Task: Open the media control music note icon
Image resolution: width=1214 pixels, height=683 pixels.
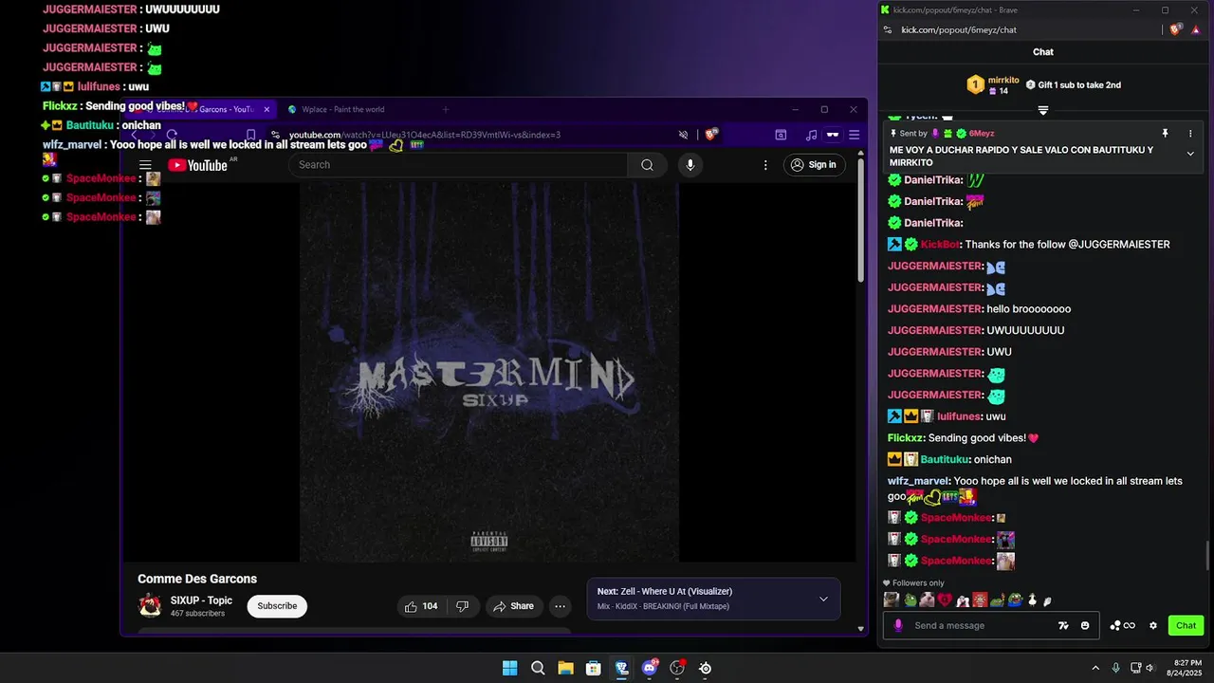Action: 811,135
